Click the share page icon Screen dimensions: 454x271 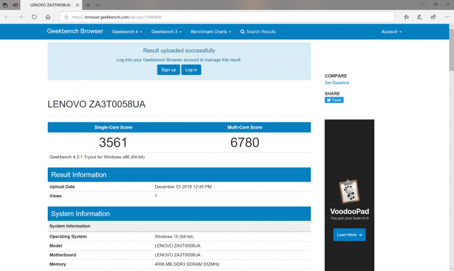[433, 17]
